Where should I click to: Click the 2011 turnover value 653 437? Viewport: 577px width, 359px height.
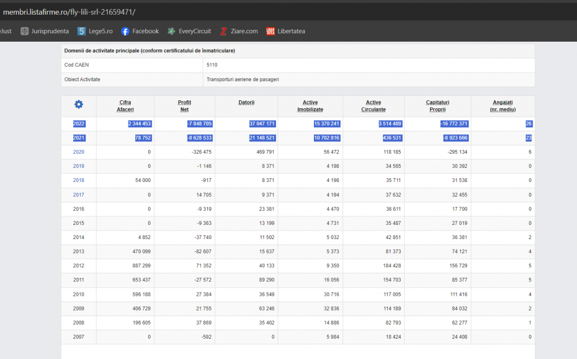click(141, 280)
